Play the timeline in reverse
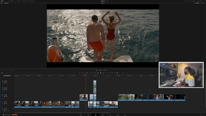This screenshot has width=206, height=116. pyautogui.click(x=98, y=70)
